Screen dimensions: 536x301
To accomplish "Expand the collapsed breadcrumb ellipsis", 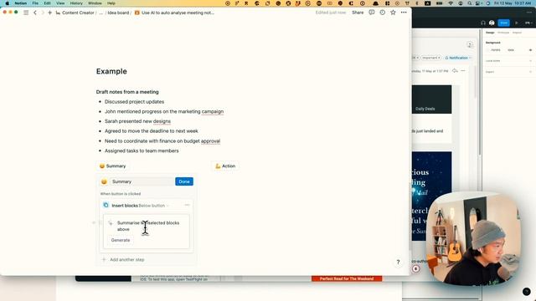I will pyautogui.click(x=100, y=13).
